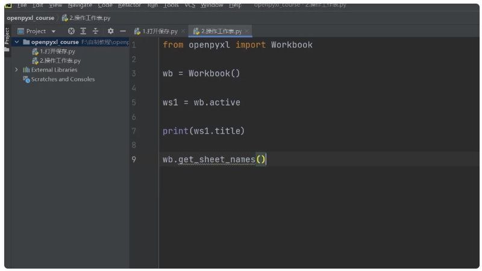
Task: Click the External Libraries bar-chart icon
Action: [27, 70]
